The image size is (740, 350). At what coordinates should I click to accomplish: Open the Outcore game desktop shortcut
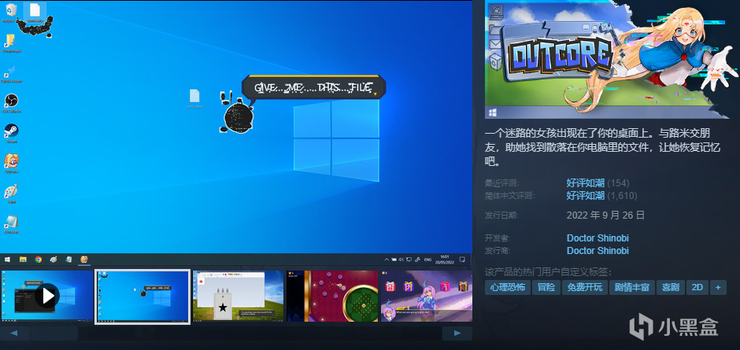point(11,163)
